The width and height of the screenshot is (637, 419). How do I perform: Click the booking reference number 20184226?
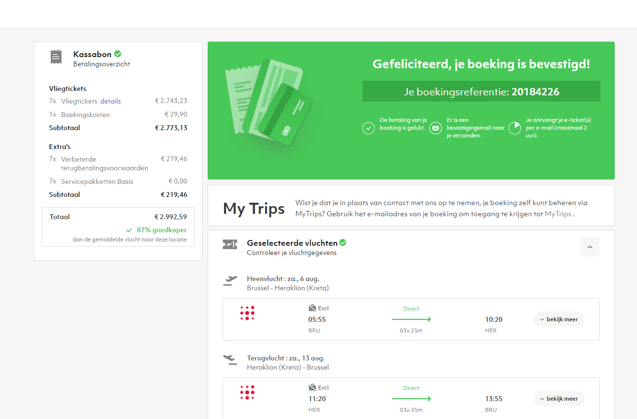(535, 91)
